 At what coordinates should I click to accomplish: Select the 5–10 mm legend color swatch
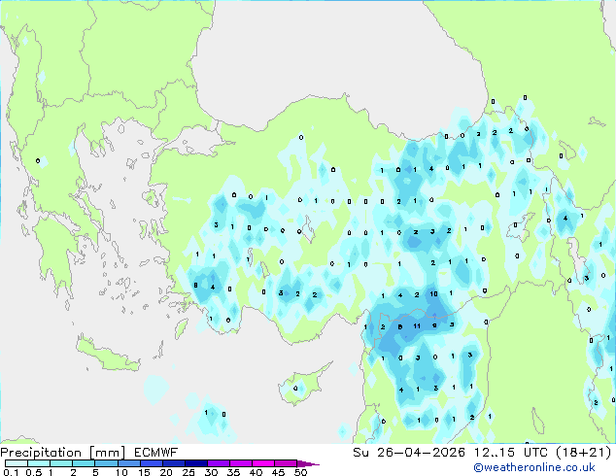(x=106, y=463)
